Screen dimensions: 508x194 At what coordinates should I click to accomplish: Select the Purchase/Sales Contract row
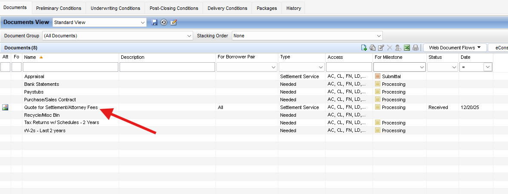point(246,100)
